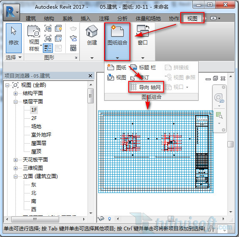Toggle the reveal hidden elements lightbulb

click(109, 219)
